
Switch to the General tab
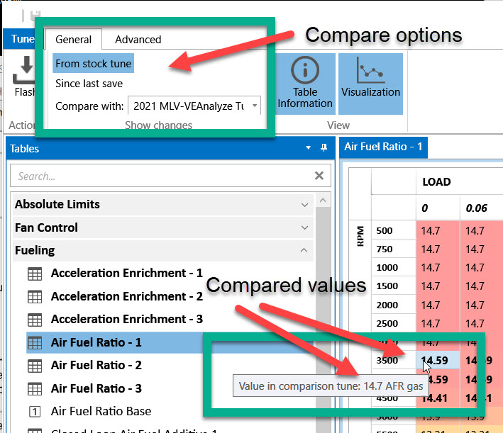tap(73, 40)
